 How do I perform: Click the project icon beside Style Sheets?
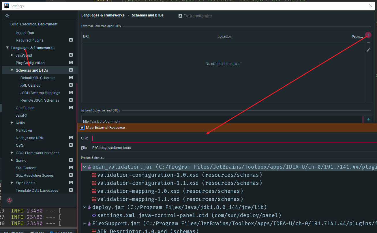pos(71,182)
